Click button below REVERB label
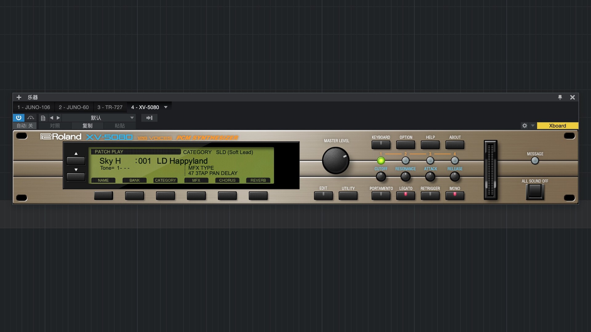591x332 pixels. pyautogui.click(x=258, y=196)
